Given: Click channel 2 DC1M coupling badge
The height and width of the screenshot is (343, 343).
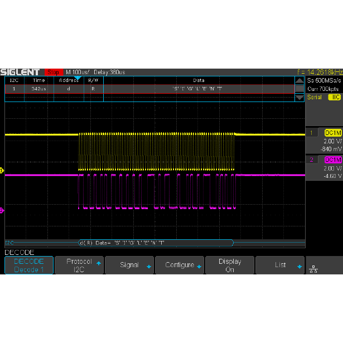Looking at the screenshot, I should [333, 160].
